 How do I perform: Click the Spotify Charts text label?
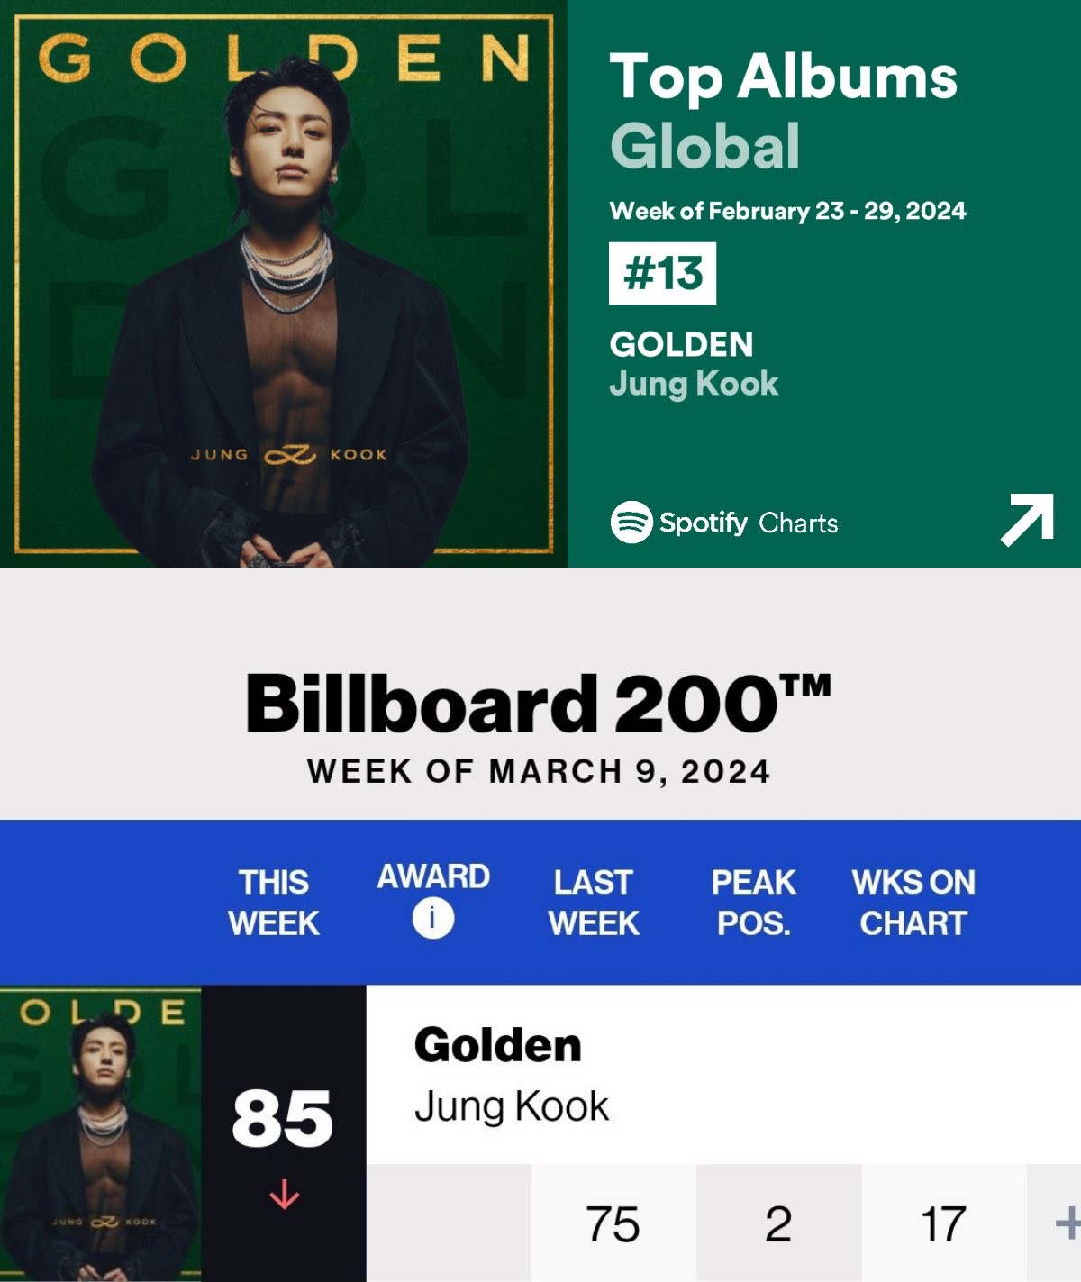point(749,523)
